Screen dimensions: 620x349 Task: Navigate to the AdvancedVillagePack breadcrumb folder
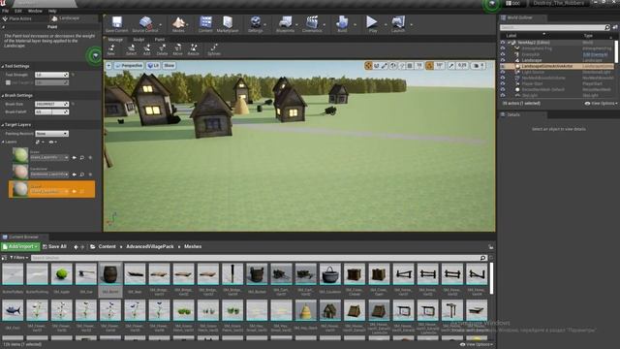(x=150, y=246)
